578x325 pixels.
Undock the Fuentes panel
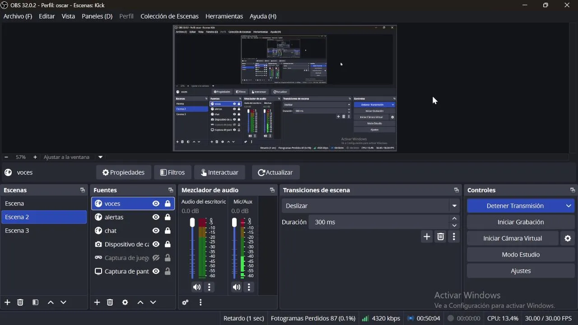tap(170, 190)
